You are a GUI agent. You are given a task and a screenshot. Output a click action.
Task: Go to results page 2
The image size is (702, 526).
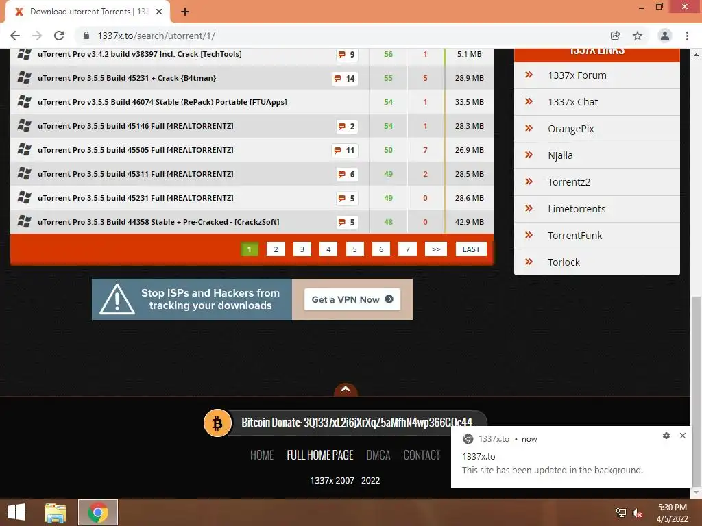click(x=276, y=249)
